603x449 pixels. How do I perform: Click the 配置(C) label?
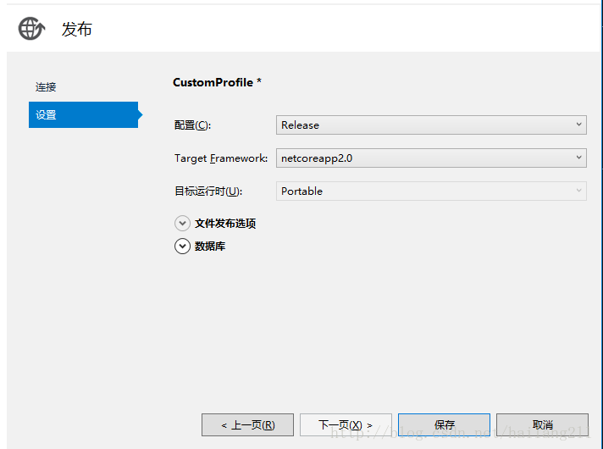coord(192,125)
